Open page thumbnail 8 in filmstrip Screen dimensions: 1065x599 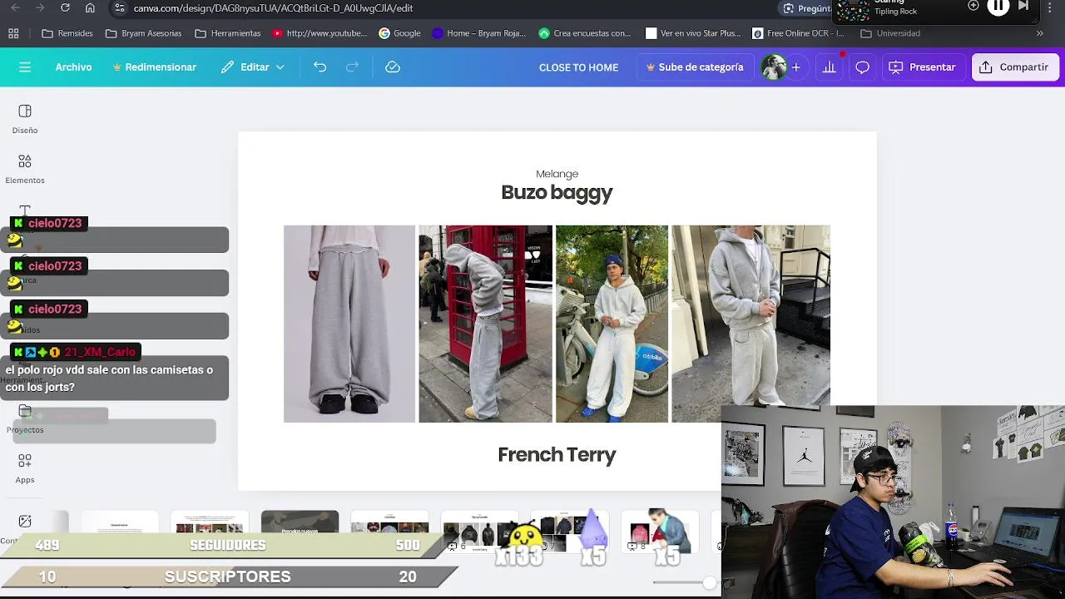click(x=660, y=532)
